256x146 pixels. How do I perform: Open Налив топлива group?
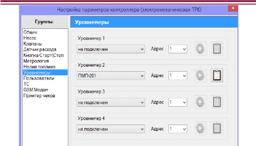[45, 67]
